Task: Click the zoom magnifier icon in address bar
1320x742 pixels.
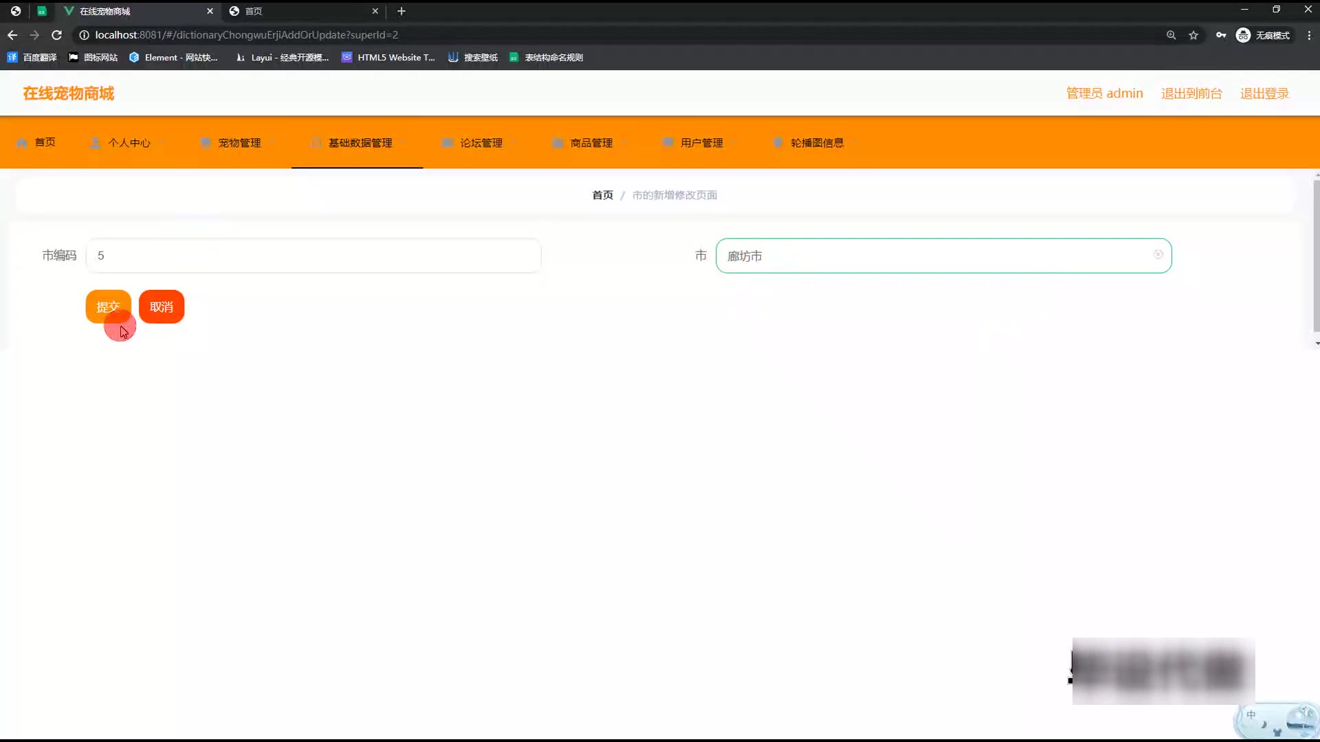Action: click(1171, 35)
